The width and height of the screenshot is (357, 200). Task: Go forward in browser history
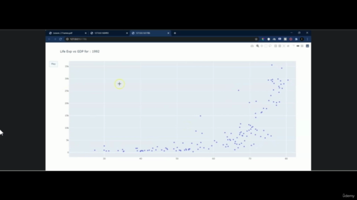point(55,39)
